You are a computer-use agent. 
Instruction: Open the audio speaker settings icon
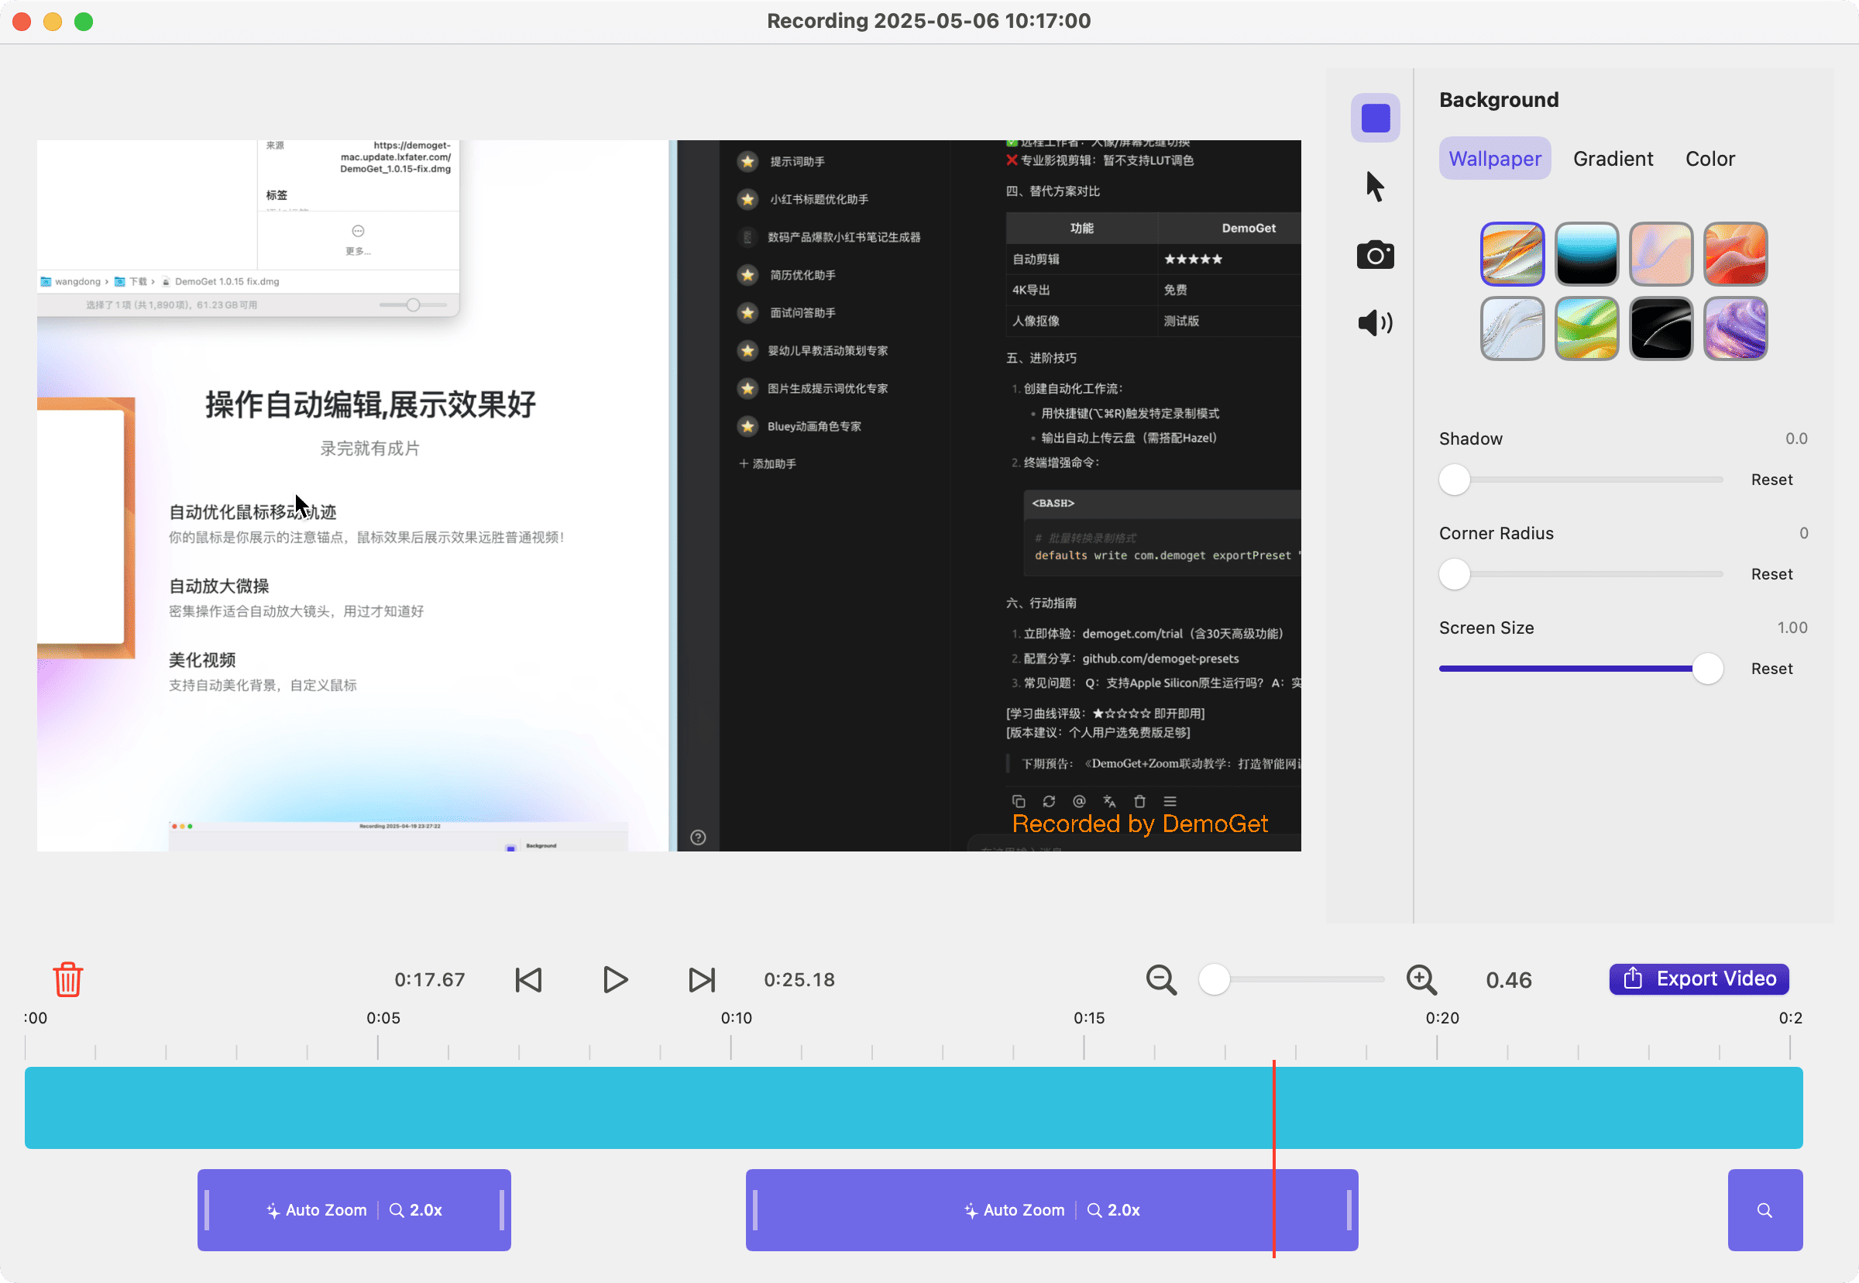pyautogui.click(x=1375, y=323)
